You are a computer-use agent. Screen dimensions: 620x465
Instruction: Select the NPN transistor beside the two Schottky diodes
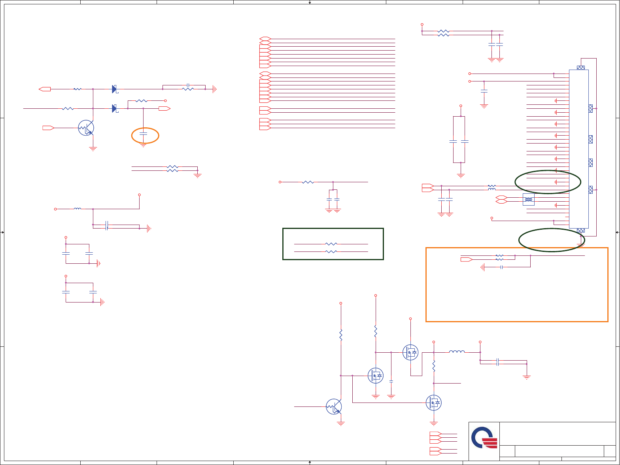[x=86, y=128]
